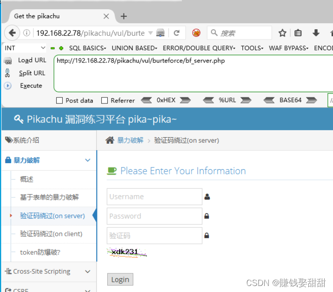Viewport: 333px width, 292px height.
Task: Open the 概述 sidebar entry
Action: coord(27,179)
